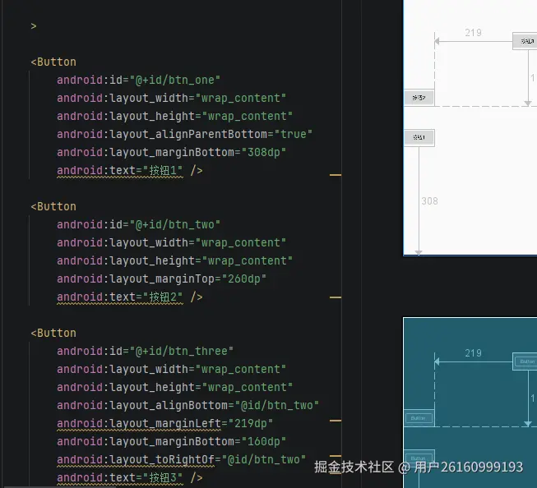Viewport: 537px width, 488px height.
Task: Select the android:id="@+id/btn_one" line
Action: coord(138,80)
